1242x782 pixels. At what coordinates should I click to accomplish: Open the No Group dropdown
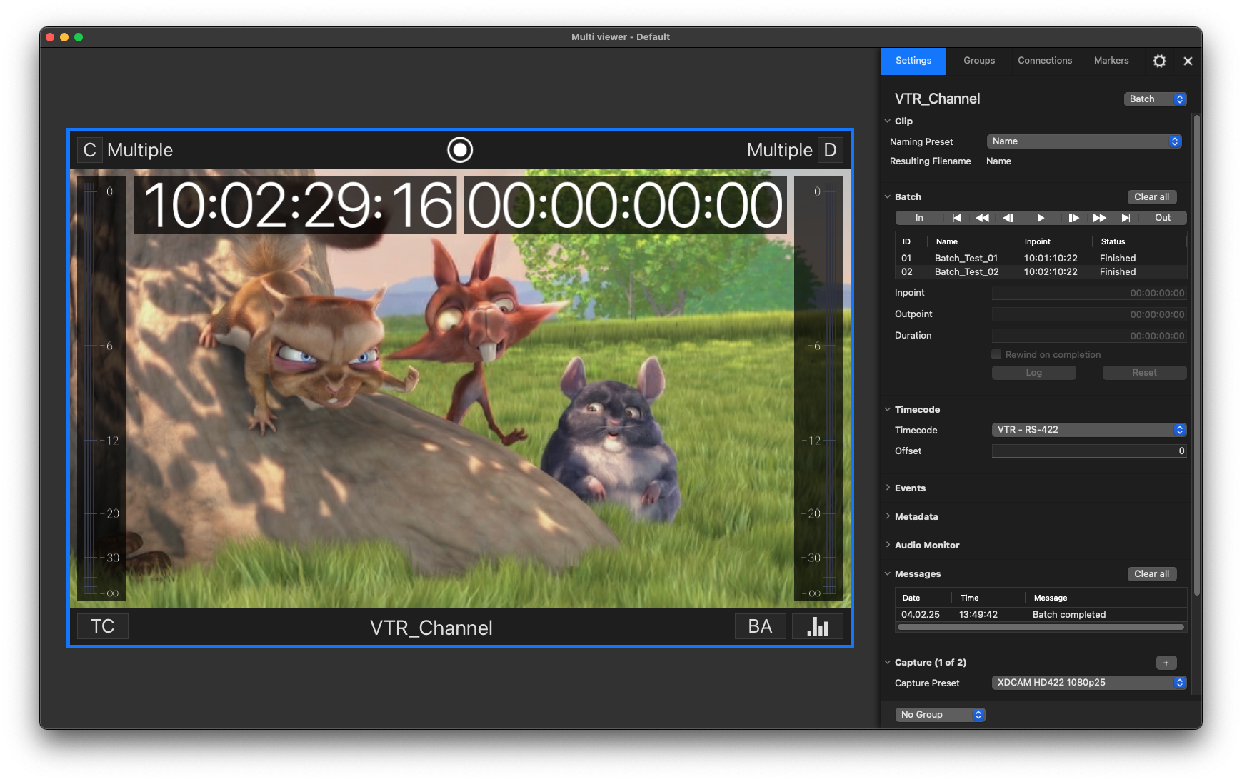tap(941, 715)
